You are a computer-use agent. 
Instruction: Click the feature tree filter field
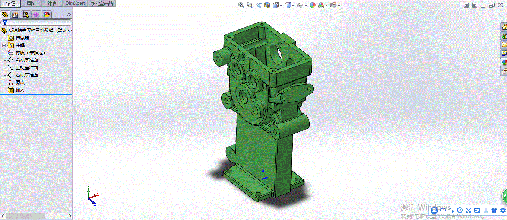37,23
